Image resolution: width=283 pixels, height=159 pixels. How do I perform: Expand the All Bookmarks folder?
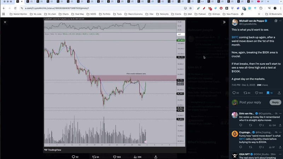tap(273, 14)
